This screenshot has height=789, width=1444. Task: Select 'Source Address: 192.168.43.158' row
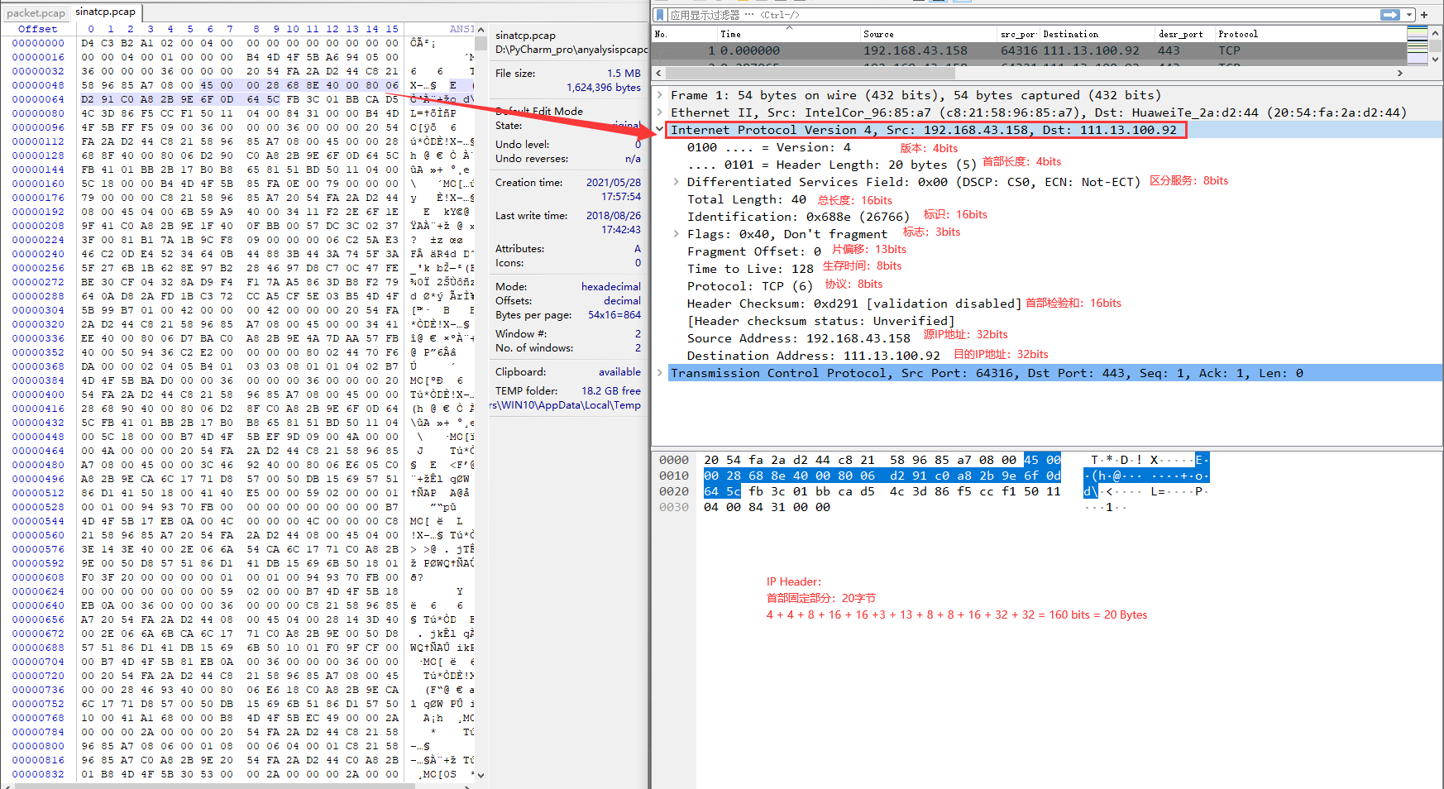point(798,338)
